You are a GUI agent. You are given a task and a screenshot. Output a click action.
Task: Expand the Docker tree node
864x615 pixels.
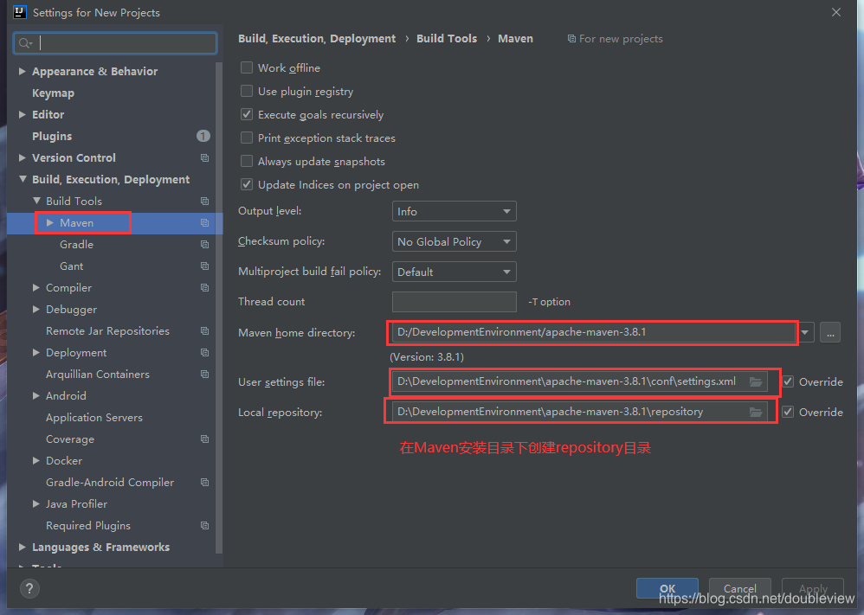(35, 461)
